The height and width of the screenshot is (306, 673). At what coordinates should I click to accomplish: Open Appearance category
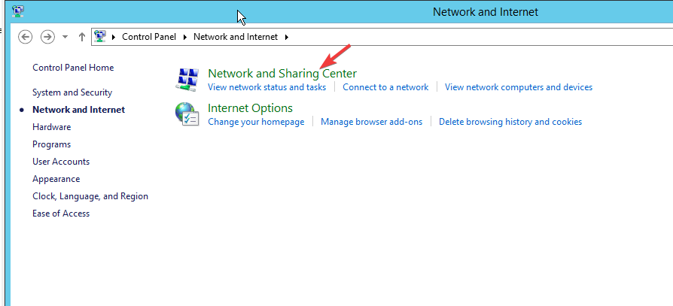(x=56, y=179)
